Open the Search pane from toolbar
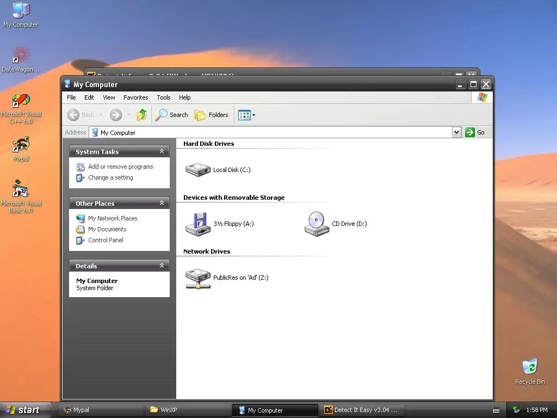This screenshot has width=557, height=418. [x=171, y=115]
